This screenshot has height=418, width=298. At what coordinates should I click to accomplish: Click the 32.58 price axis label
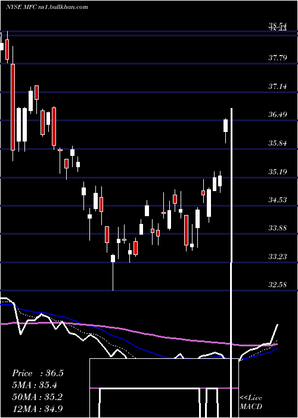[x=278, y=285]
